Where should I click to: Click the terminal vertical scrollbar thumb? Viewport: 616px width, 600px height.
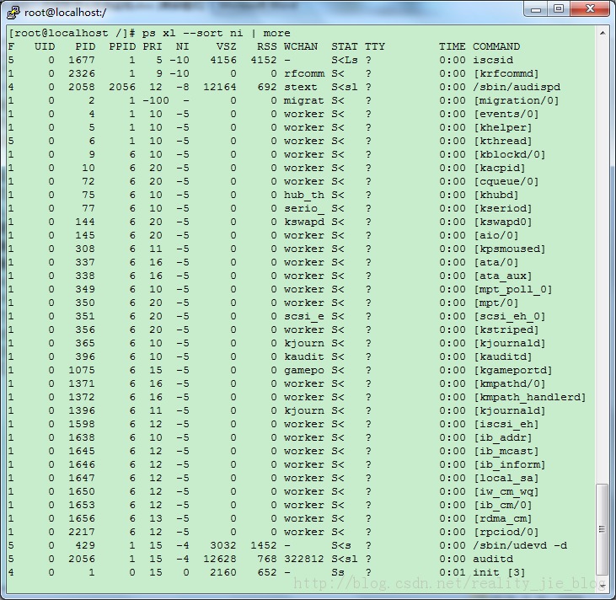(x=602, y=529)
